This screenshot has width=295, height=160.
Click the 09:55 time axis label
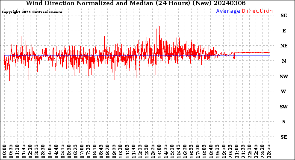(x=114, y=151)
